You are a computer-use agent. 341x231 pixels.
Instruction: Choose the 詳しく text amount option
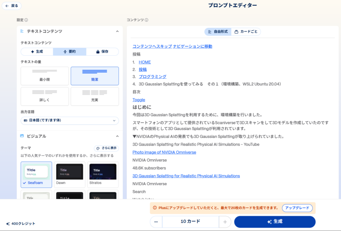coord(45,96)
